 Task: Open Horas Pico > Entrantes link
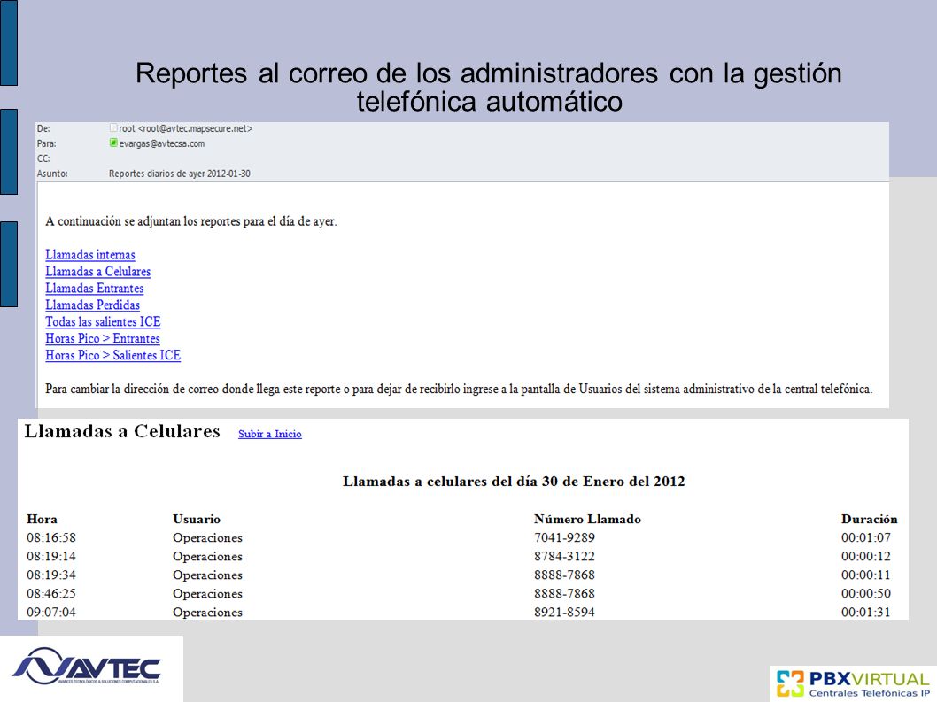coord(103,338)
